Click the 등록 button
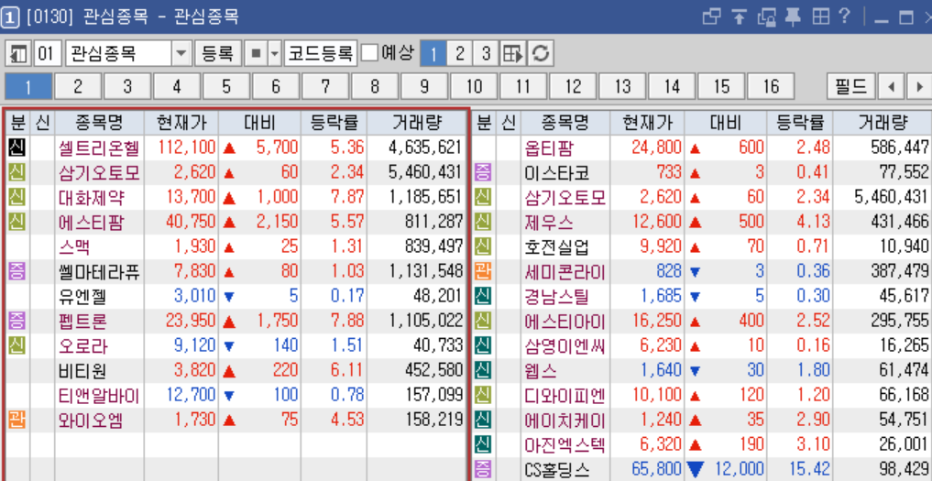The image size is (932, 481). pyautogui.click(x=217, y=54)
